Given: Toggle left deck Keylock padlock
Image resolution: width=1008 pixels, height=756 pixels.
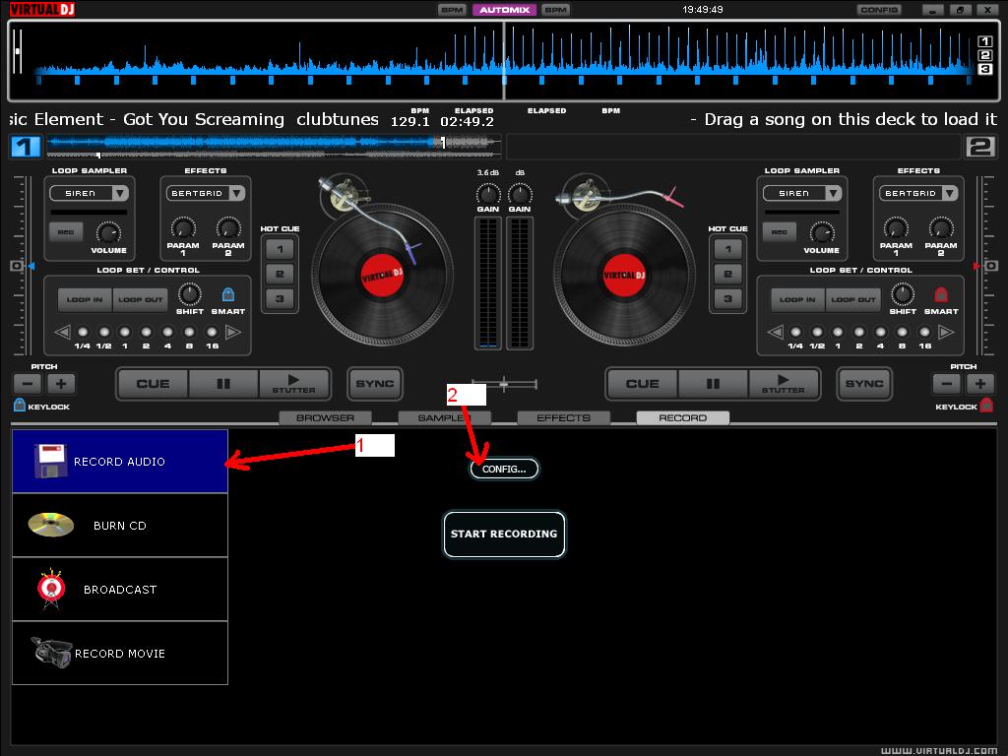Looking at the screenshot, I should click(20, 405).
